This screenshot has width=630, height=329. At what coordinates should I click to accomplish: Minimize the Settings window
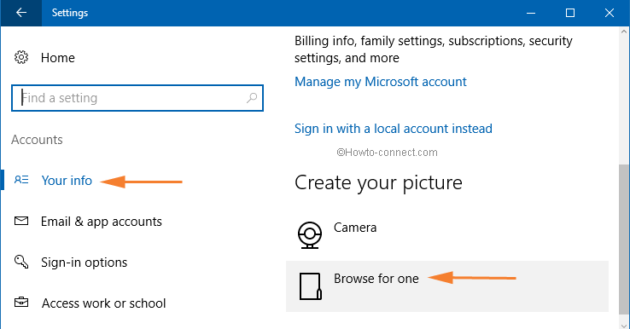(531, 13)
